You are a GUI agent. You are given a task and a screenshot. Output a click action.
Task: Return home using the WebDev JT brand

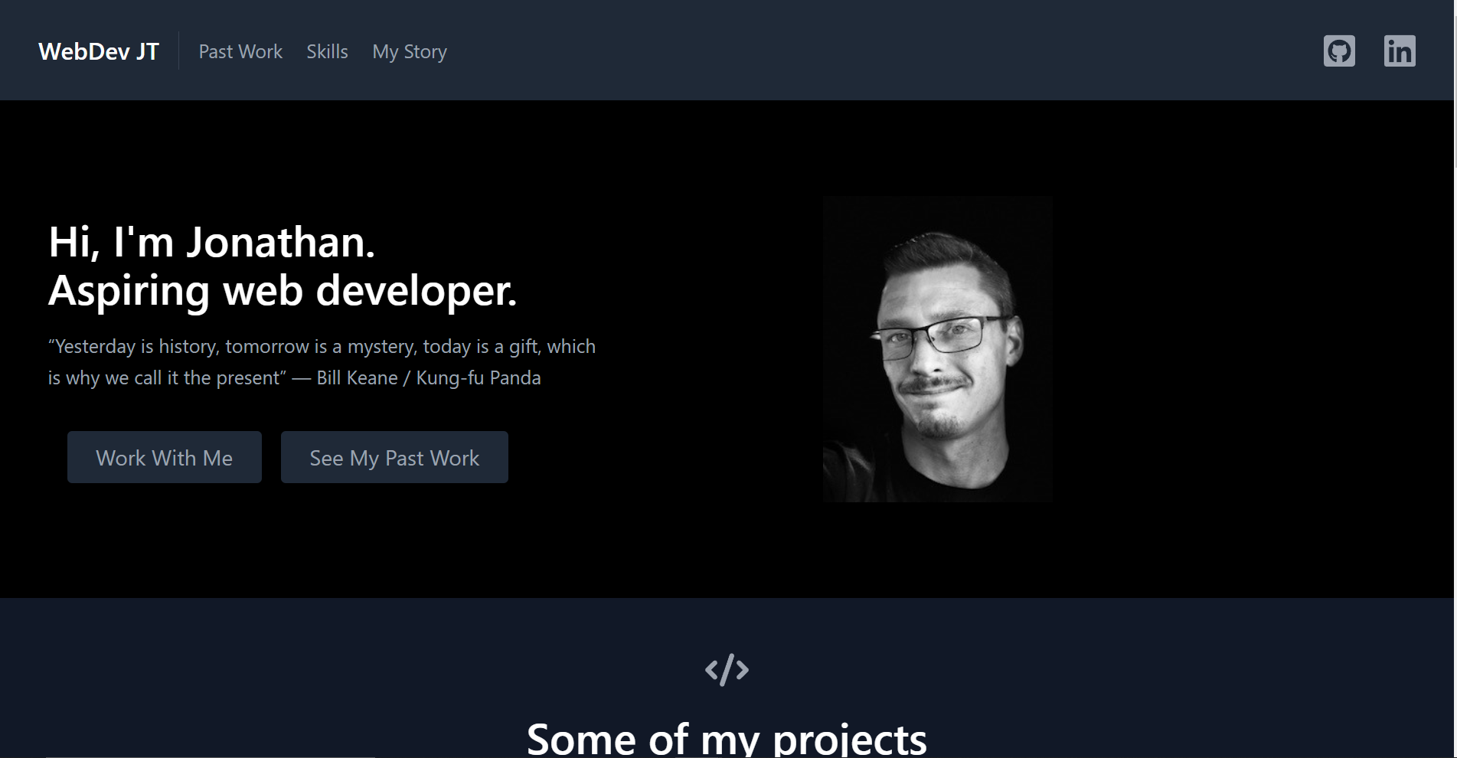[99, 51]
